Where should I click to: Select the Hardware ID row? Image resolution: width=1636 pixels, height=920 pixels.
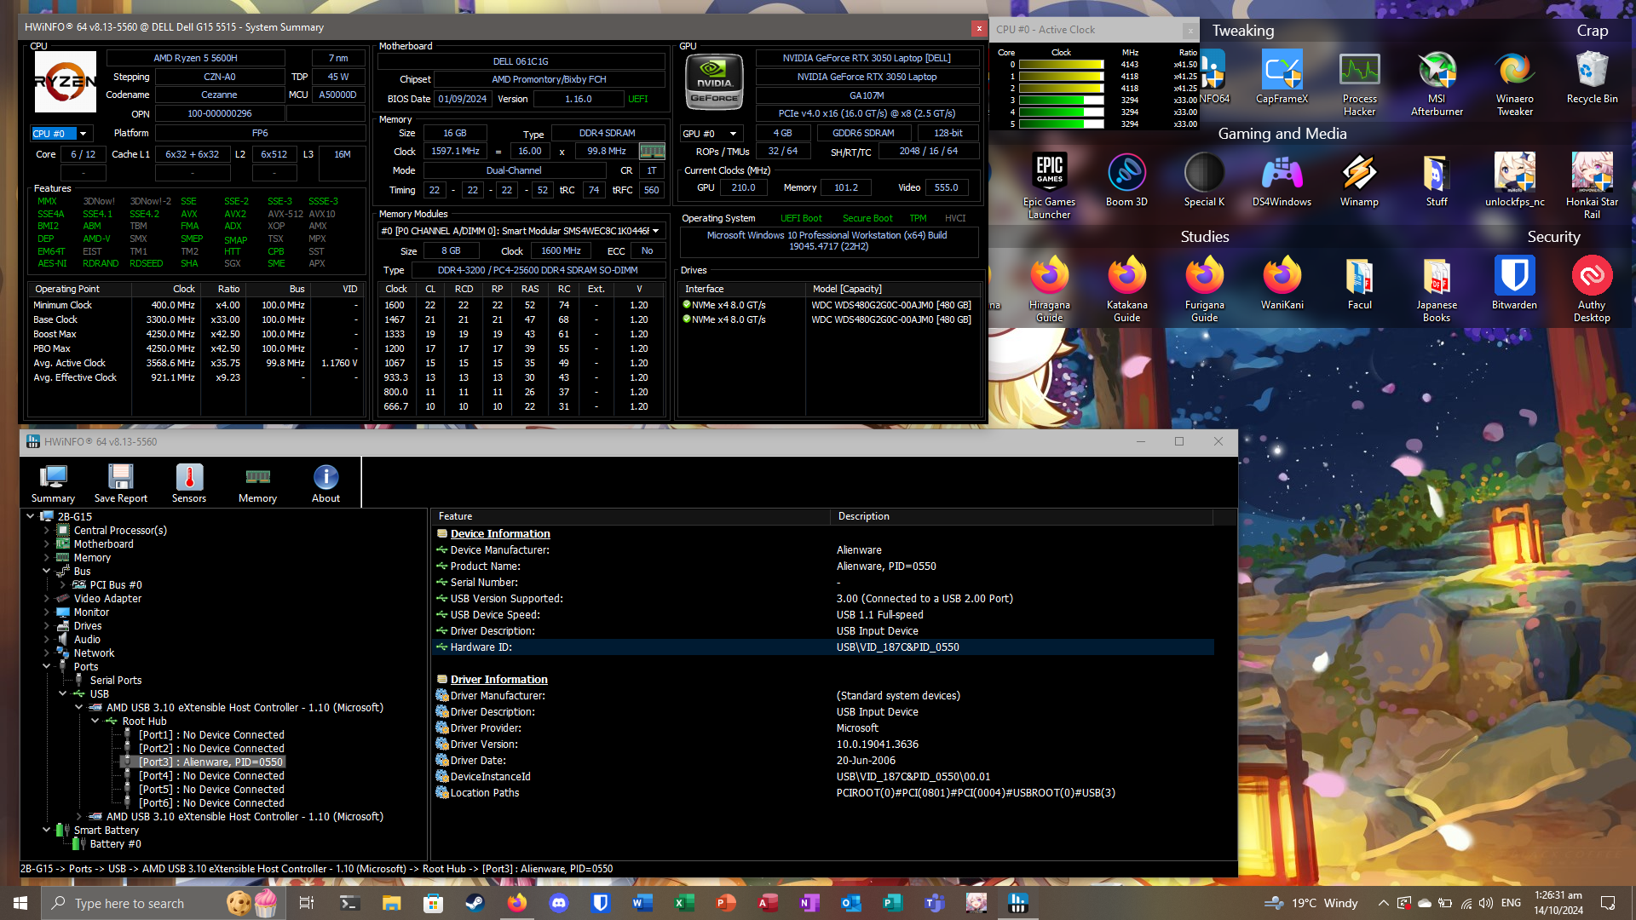pos(822,647)
